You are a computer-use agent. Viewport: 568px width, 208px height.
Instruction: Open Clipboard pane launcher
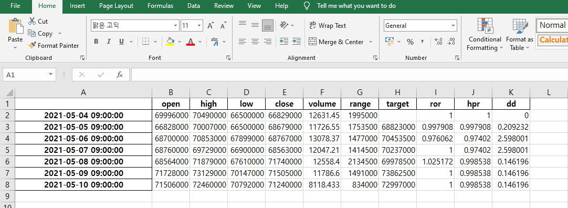click(82, 58)
